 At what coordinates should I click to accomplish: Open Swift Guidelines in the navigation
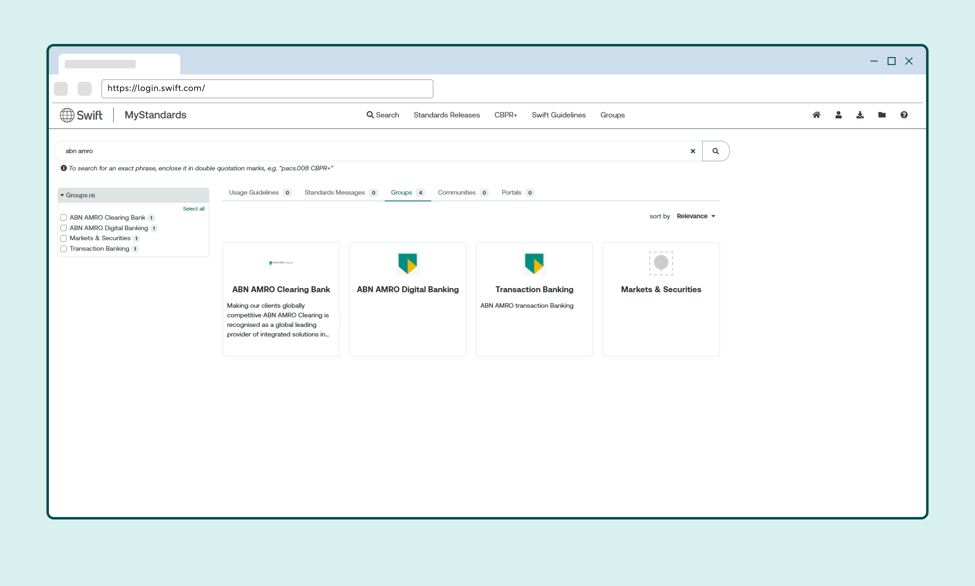[x=559, y=115]
